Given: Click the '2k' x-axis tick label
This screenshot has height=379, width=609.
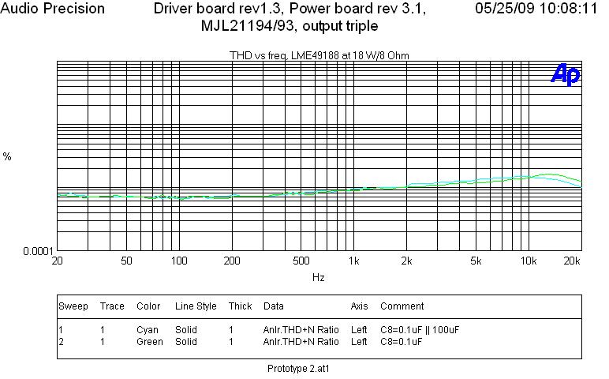Looking at the screenshot, I should click(x=406, y=261).
